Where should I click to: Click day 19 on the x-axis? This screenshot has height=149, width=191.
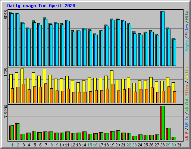point(112,145)
